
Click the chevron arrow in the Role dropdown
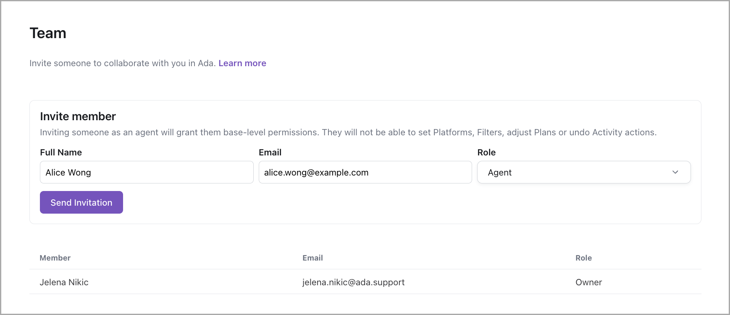(x=675, y=172)
